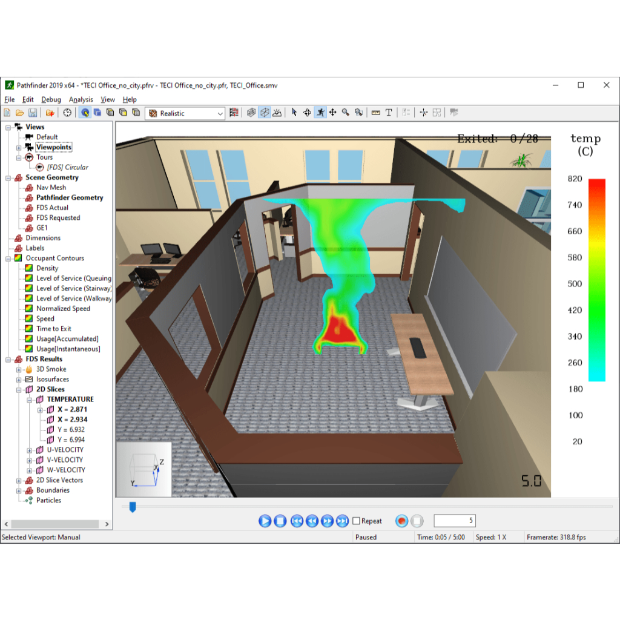Open the Realistic display mode dropdown
This screenshot has width=620, height=620.
click(x=185, y=113)
